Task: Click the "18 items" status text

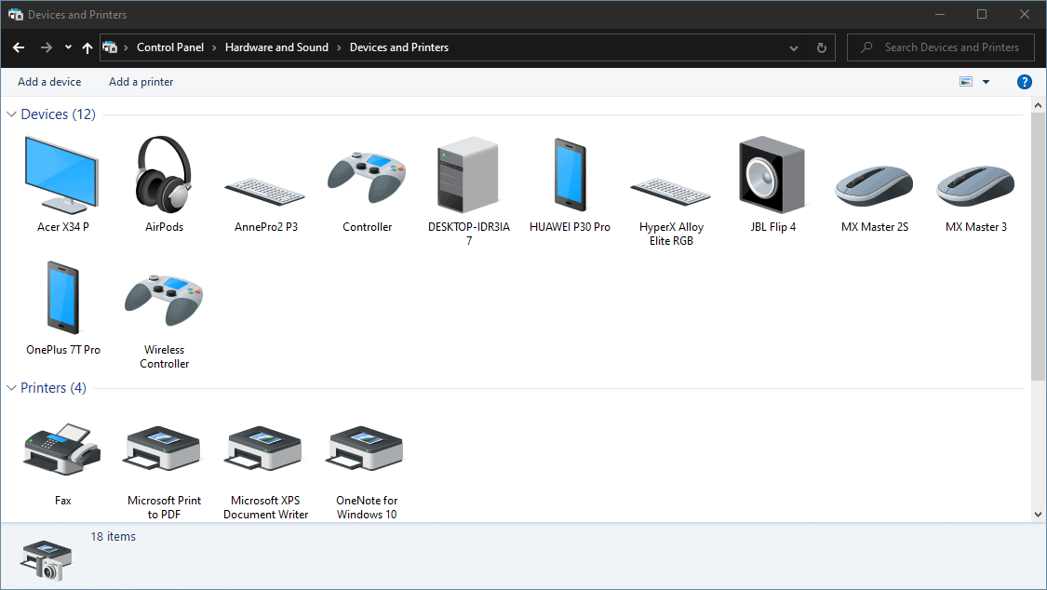Action: pos(113,537)
